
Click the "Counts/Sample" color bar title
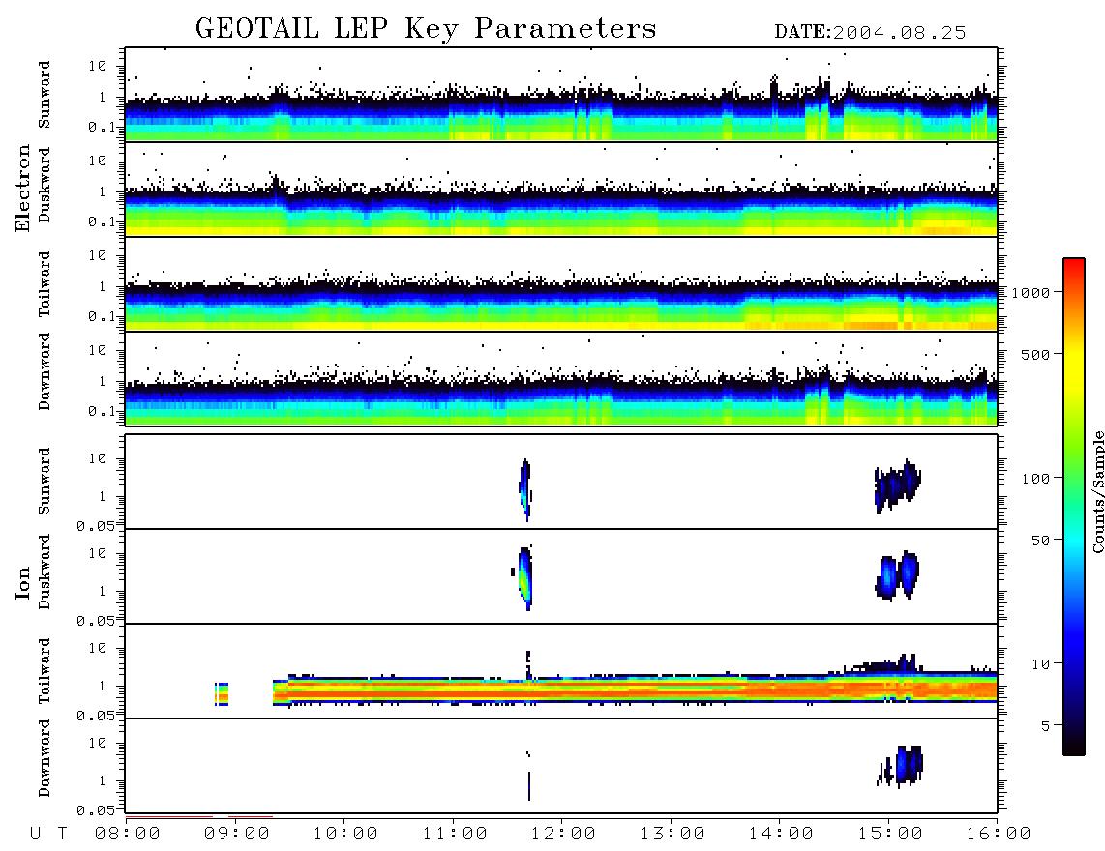click(1097, 491)
